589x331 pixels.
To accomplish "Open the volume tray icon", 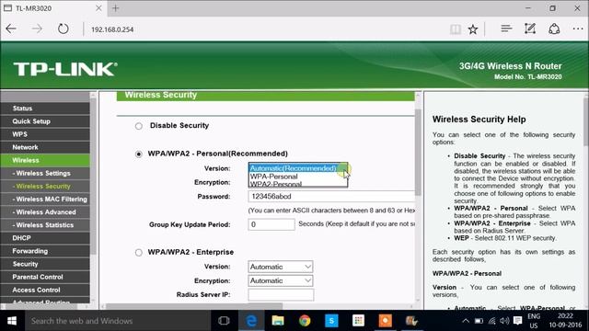I will coord(505,321).
